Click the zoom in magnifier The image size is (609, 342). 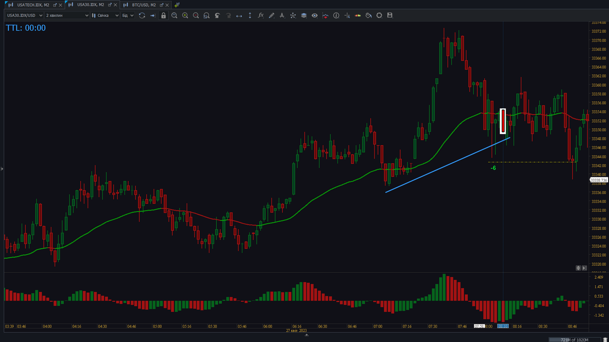point(185,16)
